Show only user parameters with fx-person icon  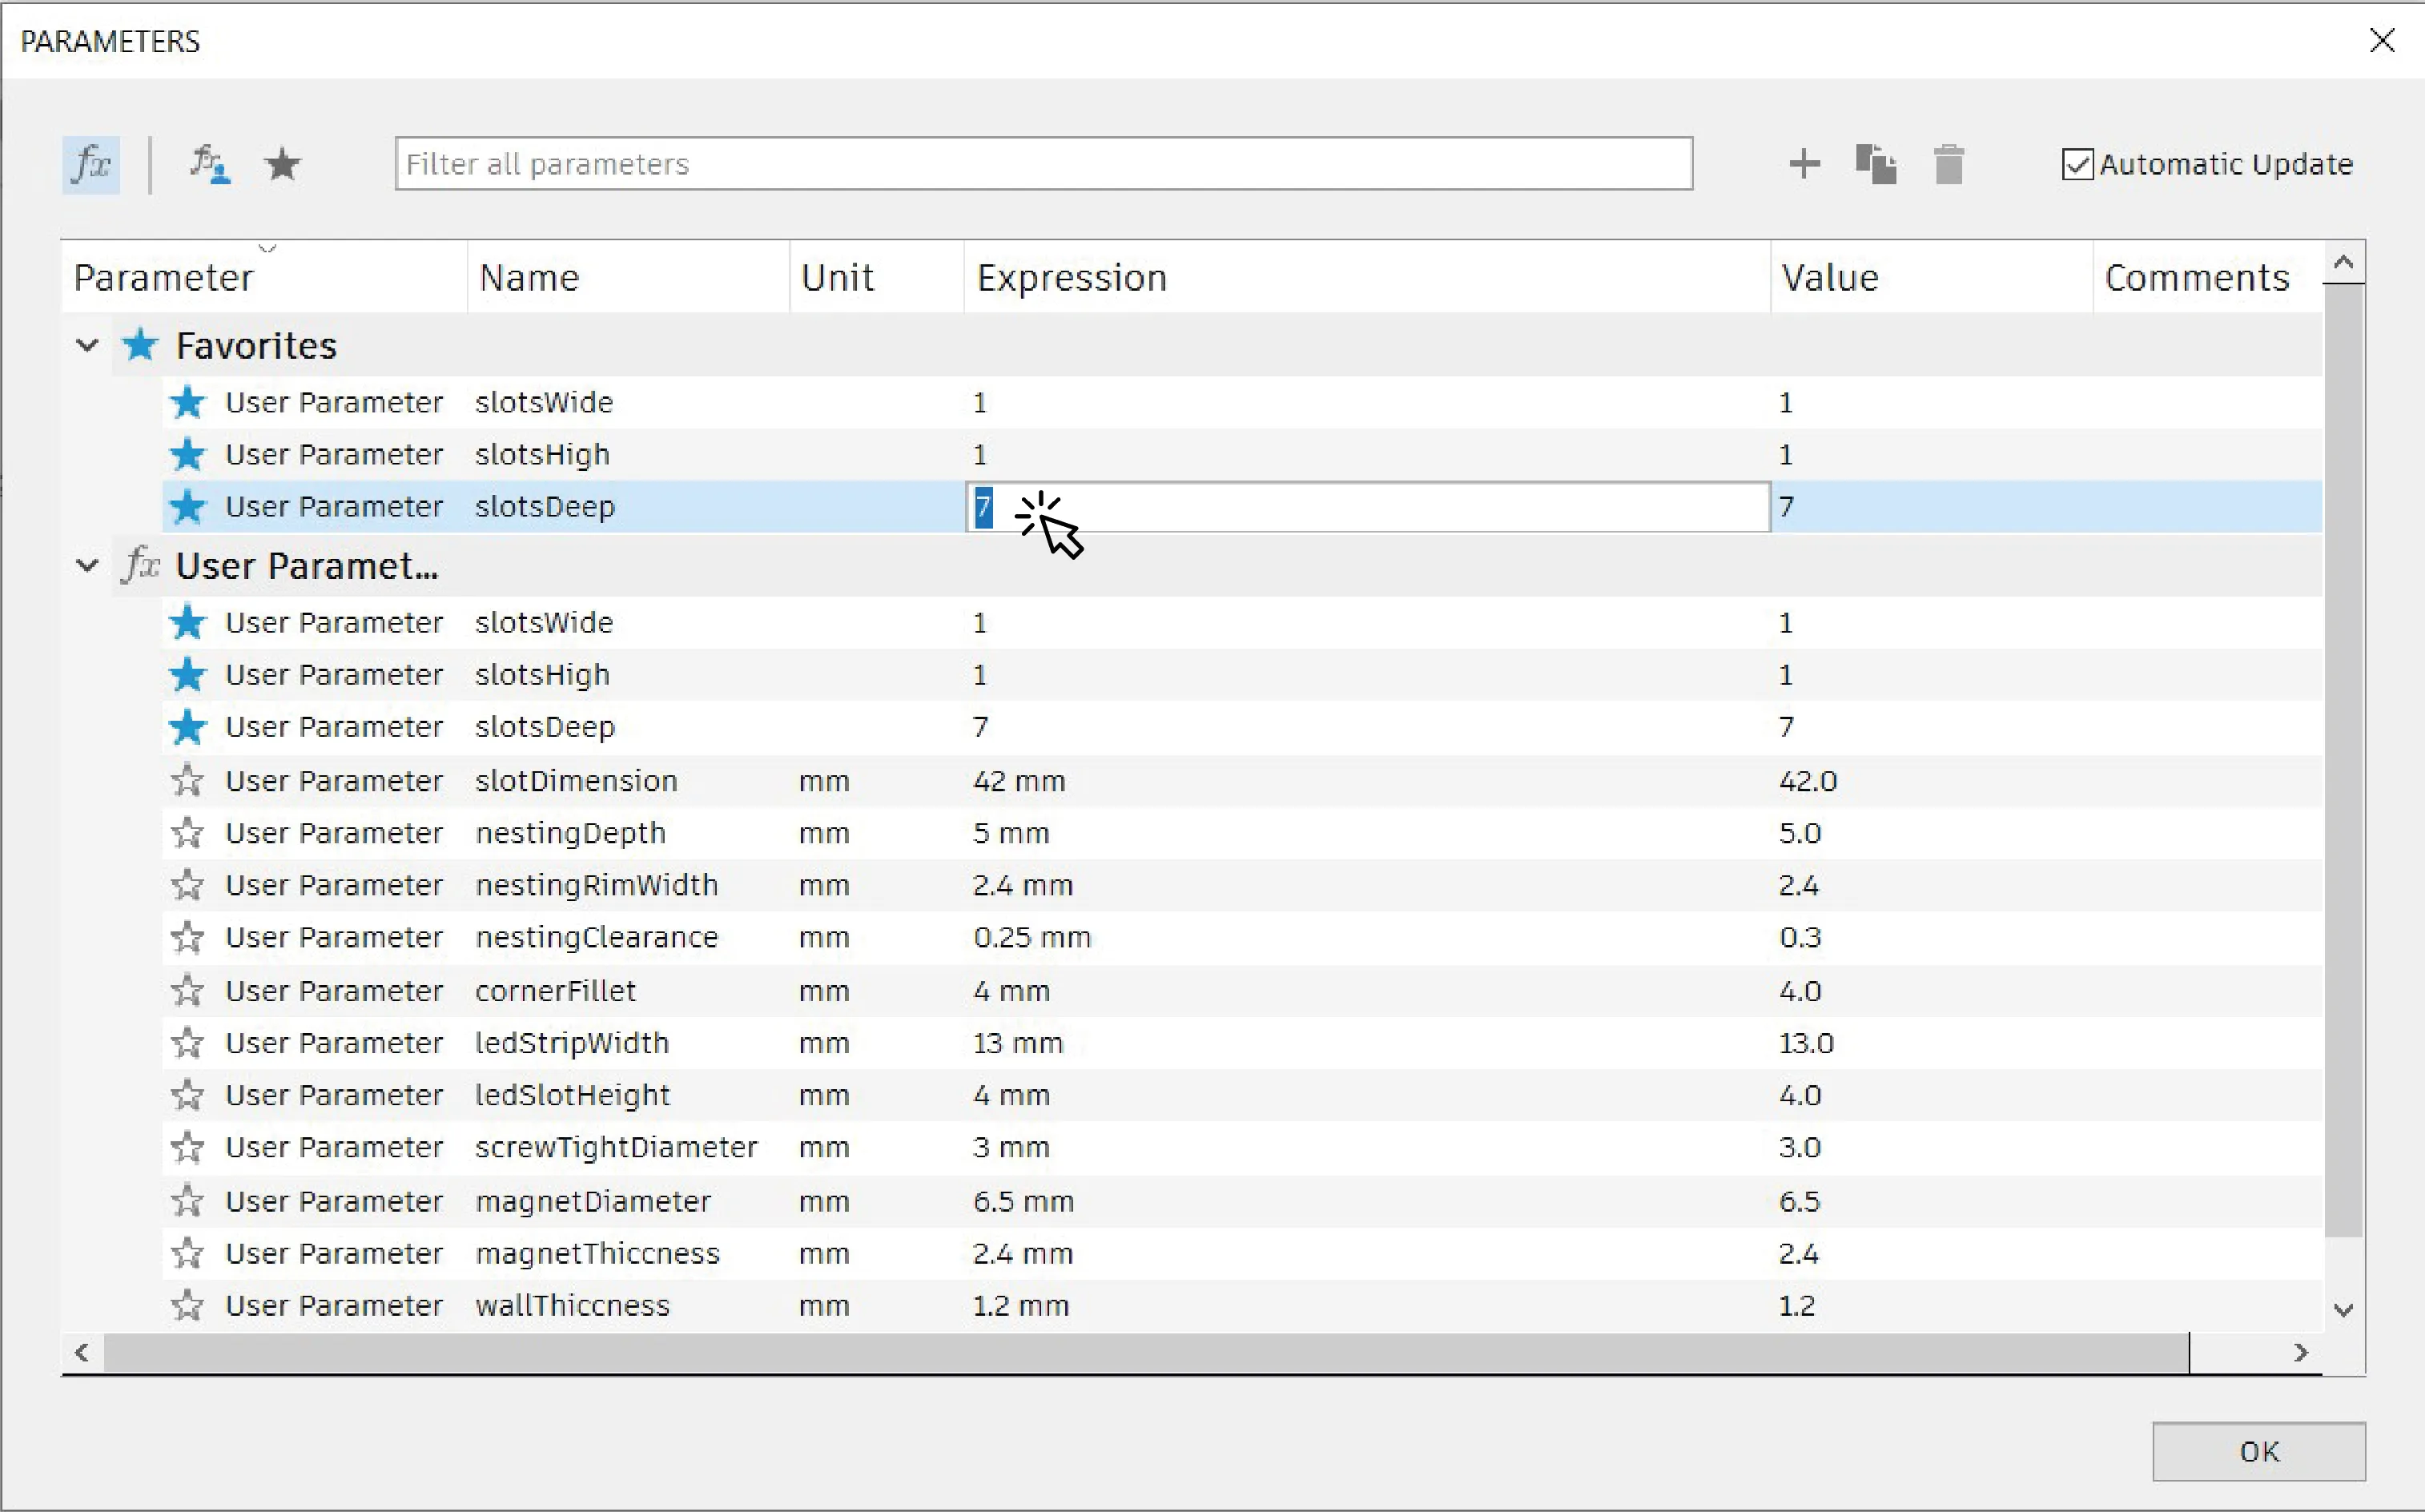click(x=209, y=164)
